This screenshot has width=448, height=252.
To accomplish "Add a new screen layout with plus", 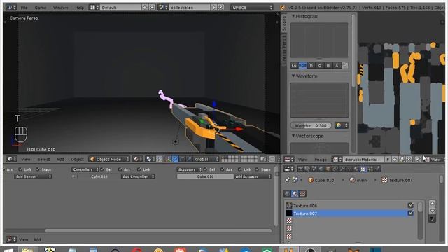I will point(145,8).
